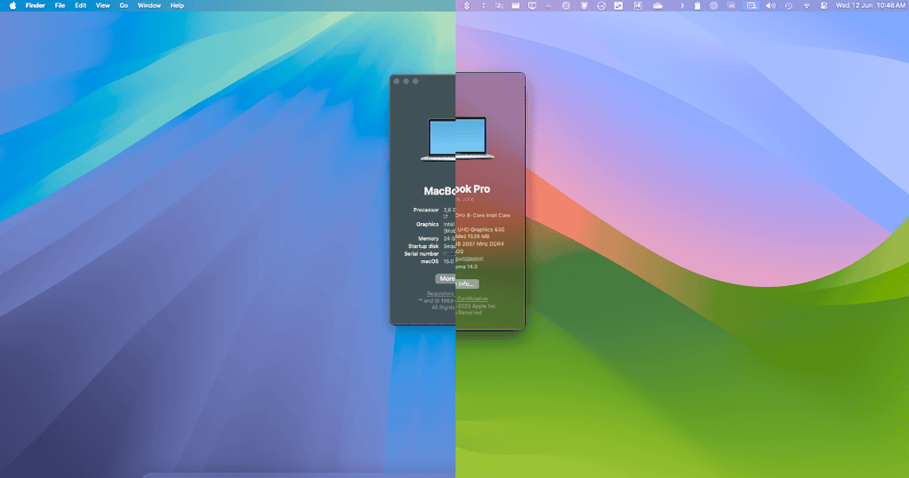Open the volume control in menu bar
The height and width of the screenshot is (478, 909).
coord(770,5)
